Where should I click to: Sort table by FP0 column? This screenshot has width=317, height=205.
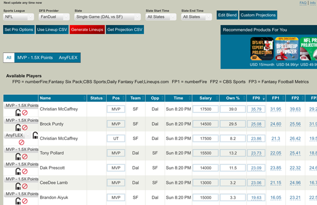coord(256,98)
